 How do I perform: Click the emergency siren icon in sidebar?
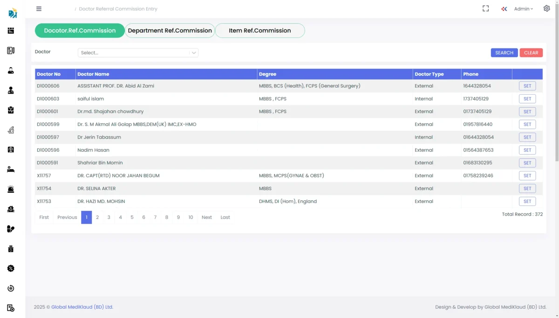point(11,189)
